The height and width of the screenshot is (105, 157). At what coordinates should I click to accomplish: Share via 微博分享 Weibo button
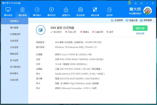coord(132,20)
